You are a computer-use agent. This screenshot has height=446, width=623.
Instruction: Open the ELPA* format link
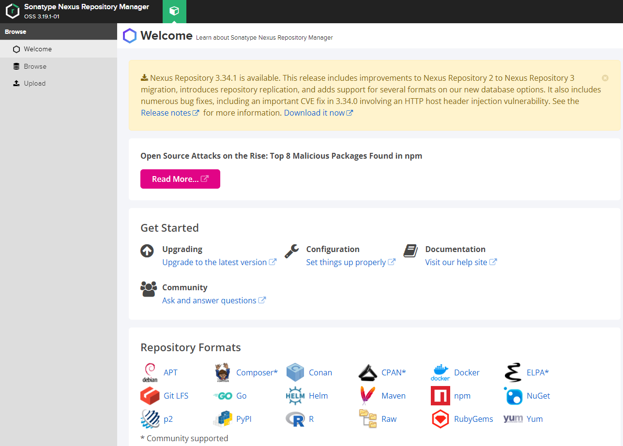(538, 372)
